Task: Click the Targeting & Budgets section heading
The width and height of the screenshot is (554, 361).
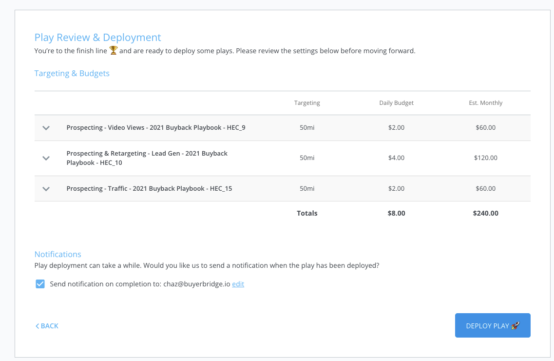Action: [x=72, y=74]
